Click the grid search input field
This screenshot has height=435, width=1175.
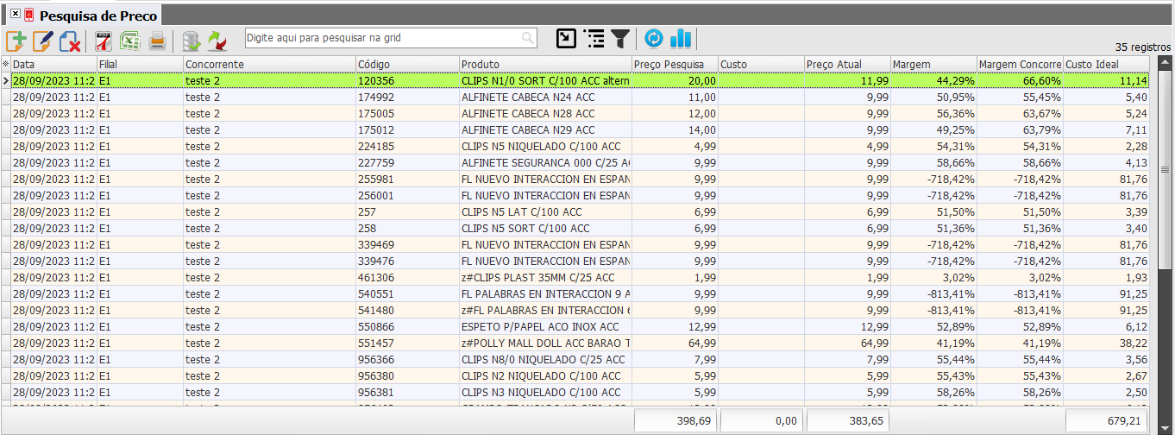384,38
